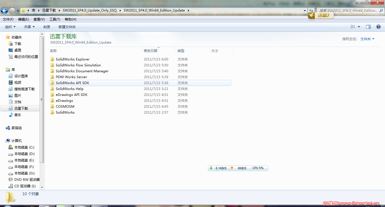Open the 帮助(H) menu
The width and height of the screenshot is (385, 207).
click(70, 19)
